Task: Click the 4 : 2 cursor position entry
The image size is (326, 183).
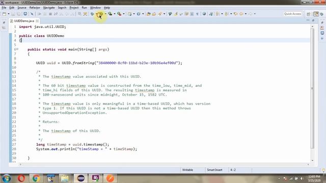Action: [233, 170]
